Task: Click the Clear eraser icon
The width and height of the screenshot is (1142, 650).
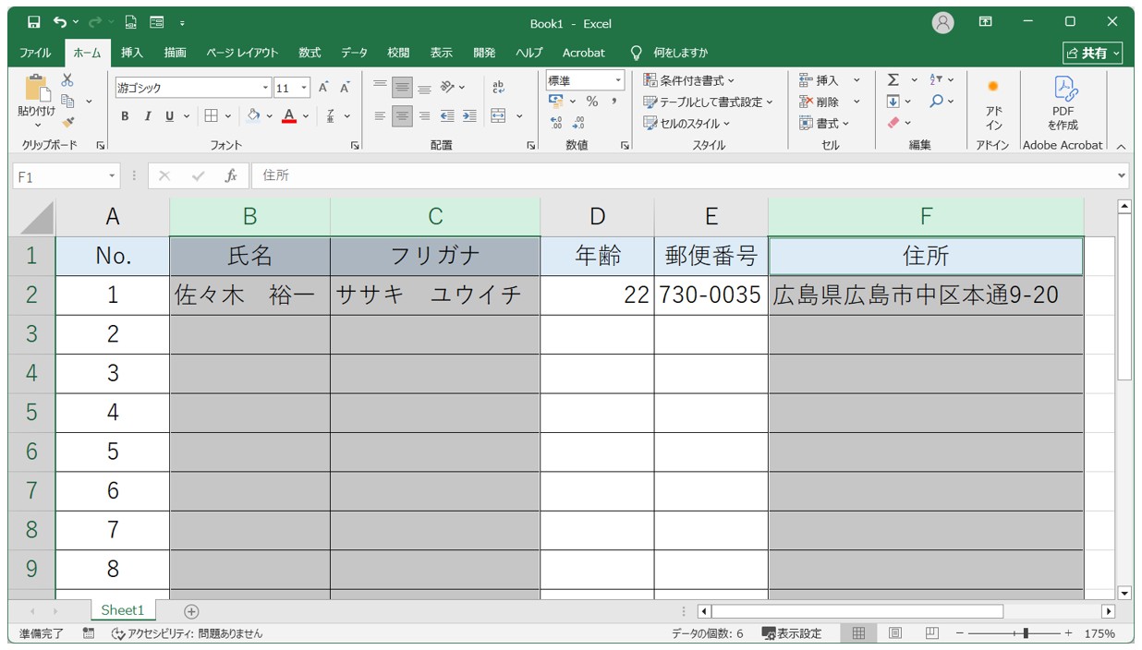Action: click(x=893, y=123)
